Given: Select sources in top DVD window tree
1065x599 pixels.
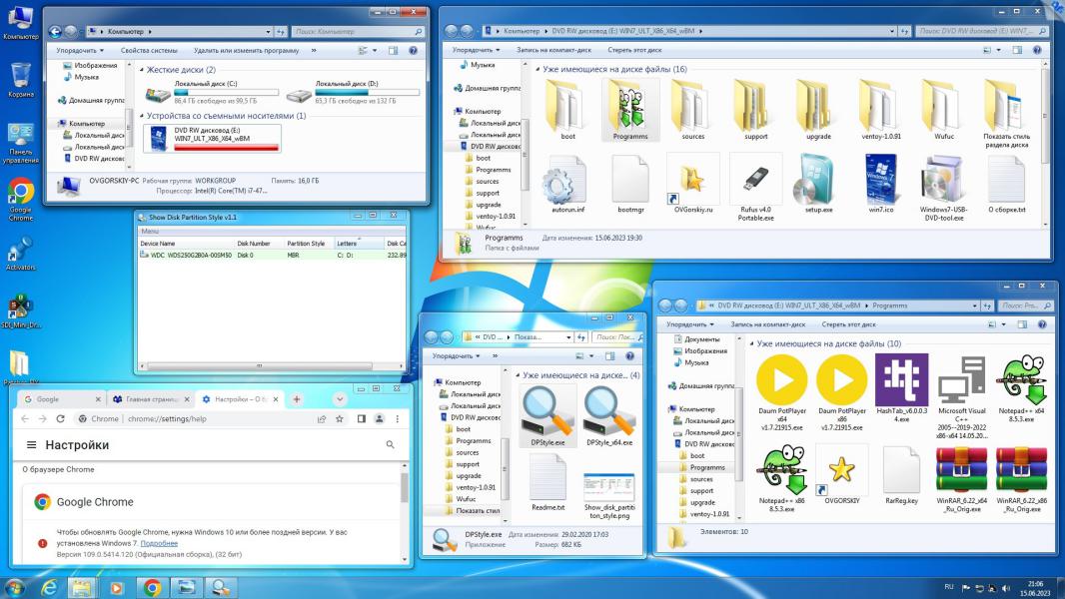Looking at the screenshot, I should click(487, 181).
